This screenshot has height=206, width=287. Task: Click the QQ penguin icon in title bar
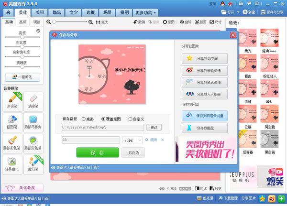click(222, 4)
